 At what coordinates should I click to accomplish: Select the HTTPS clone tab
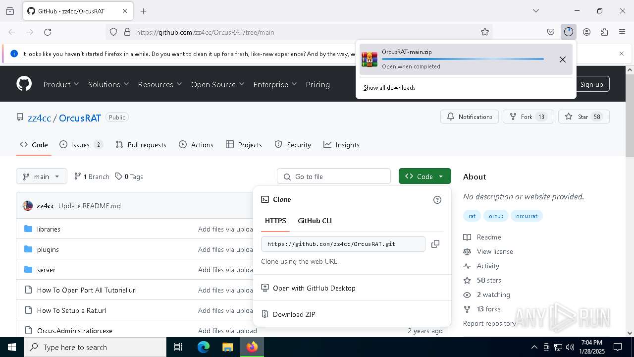click(x=275, y=221)
